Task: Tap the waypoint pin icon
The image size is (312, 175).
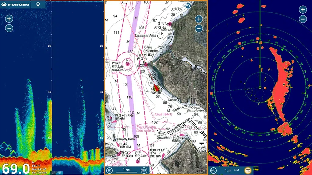Action: [38, 5]
